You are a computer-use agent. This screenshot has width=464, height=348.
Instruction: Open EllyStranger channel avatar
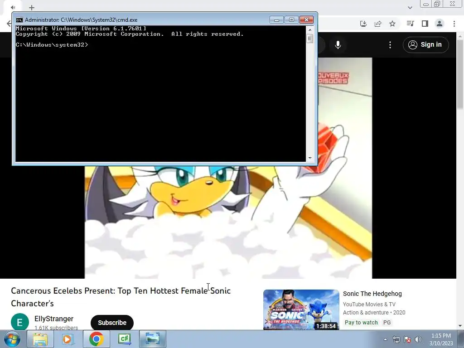(x=20, y=322)
